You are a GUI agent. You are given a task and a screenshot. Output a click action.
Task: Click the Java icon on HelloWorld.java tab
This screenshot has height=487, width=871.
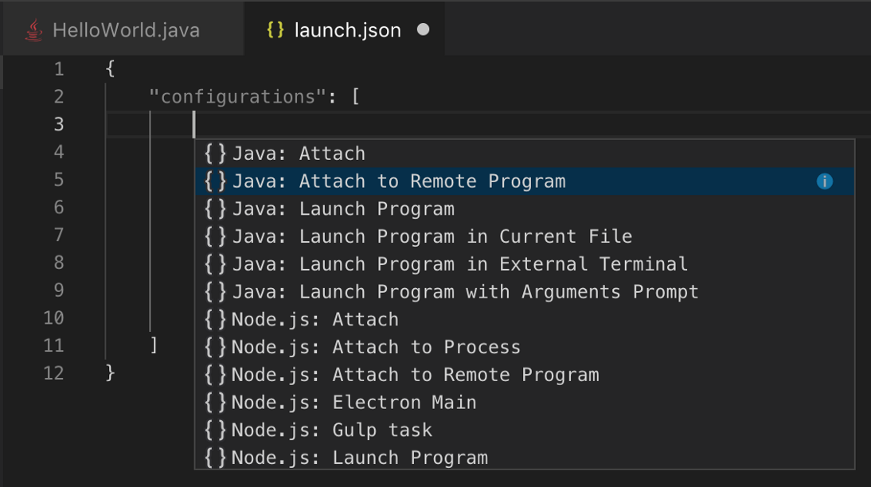point(33,31)
